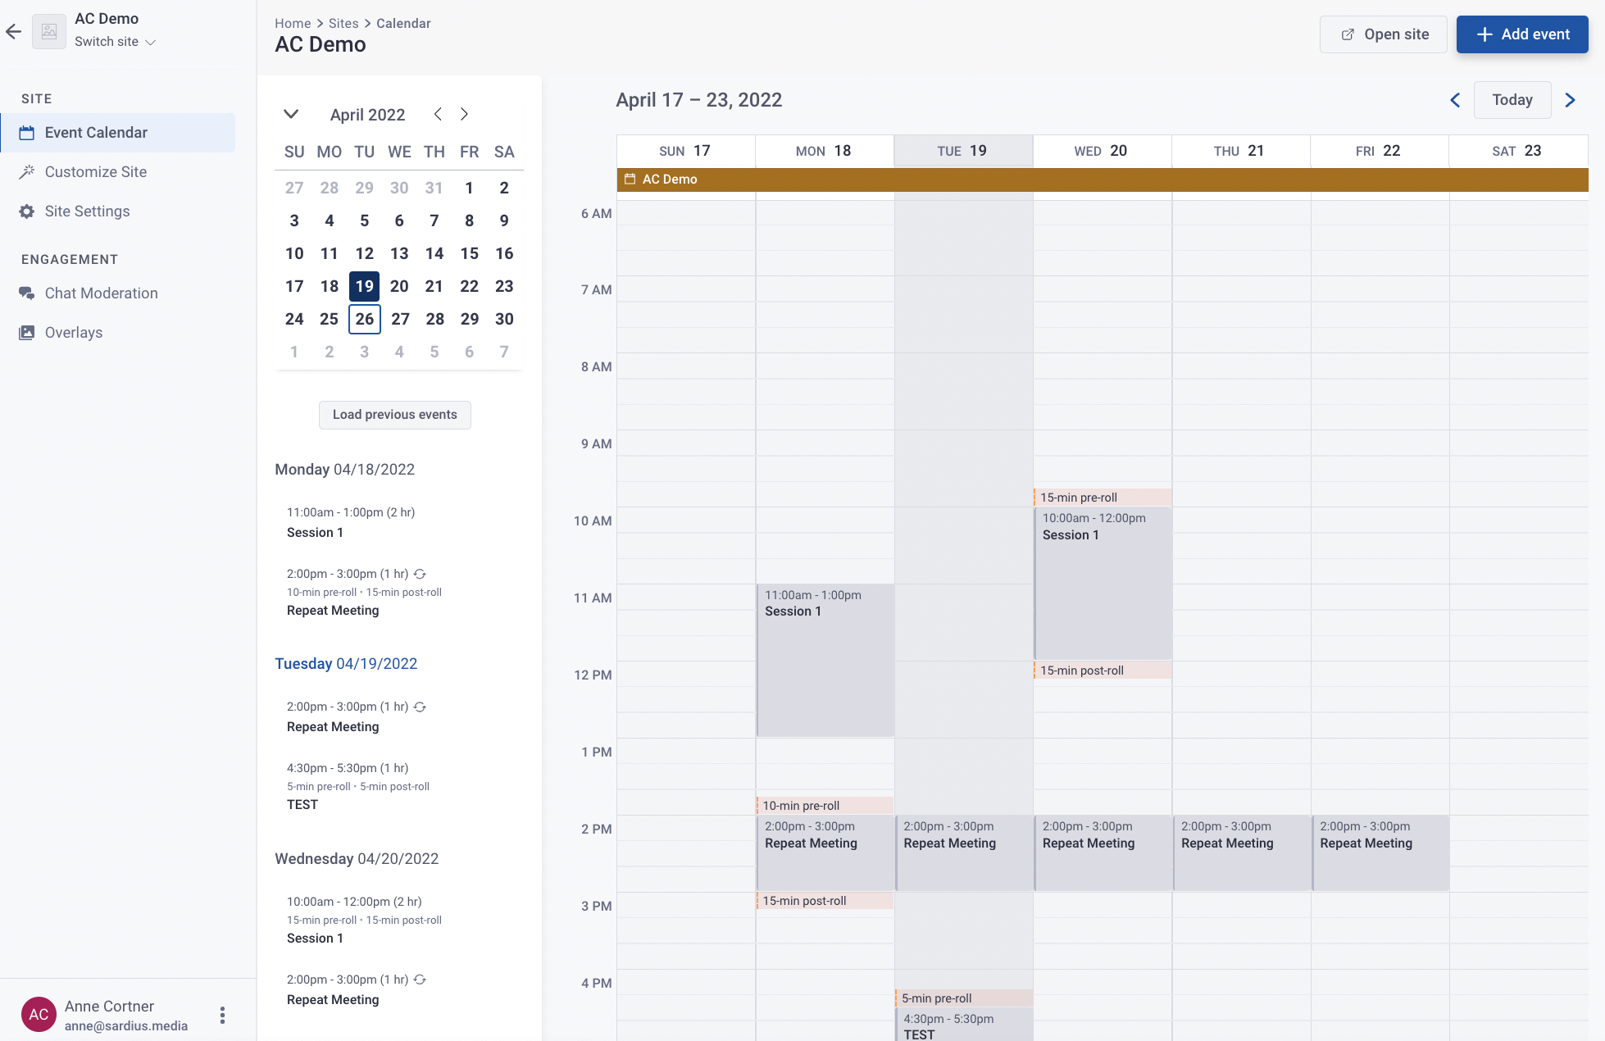Viewport: 1605px width, 1041px height.
Task: Click the Site Settings icon in sidebar
Action: (x=25, y=211)
